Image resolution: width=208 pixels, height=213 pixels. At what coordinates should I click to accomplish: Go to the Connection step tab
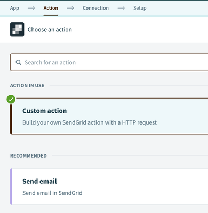point(95,8)
